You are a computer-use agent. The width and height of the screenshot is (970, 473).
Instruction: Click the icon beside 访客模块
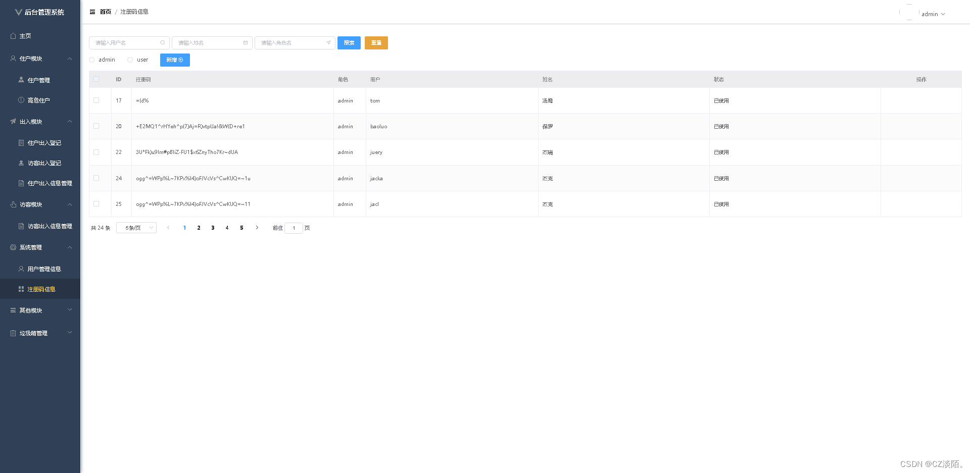pyautogui.click(x=13, y=204)
